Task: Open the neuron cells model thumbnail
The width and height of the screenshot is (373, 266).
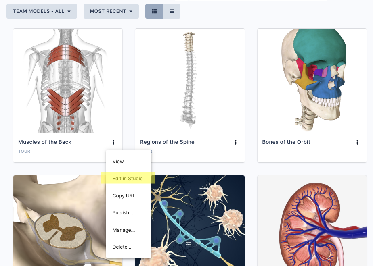Action: point(198,220)
